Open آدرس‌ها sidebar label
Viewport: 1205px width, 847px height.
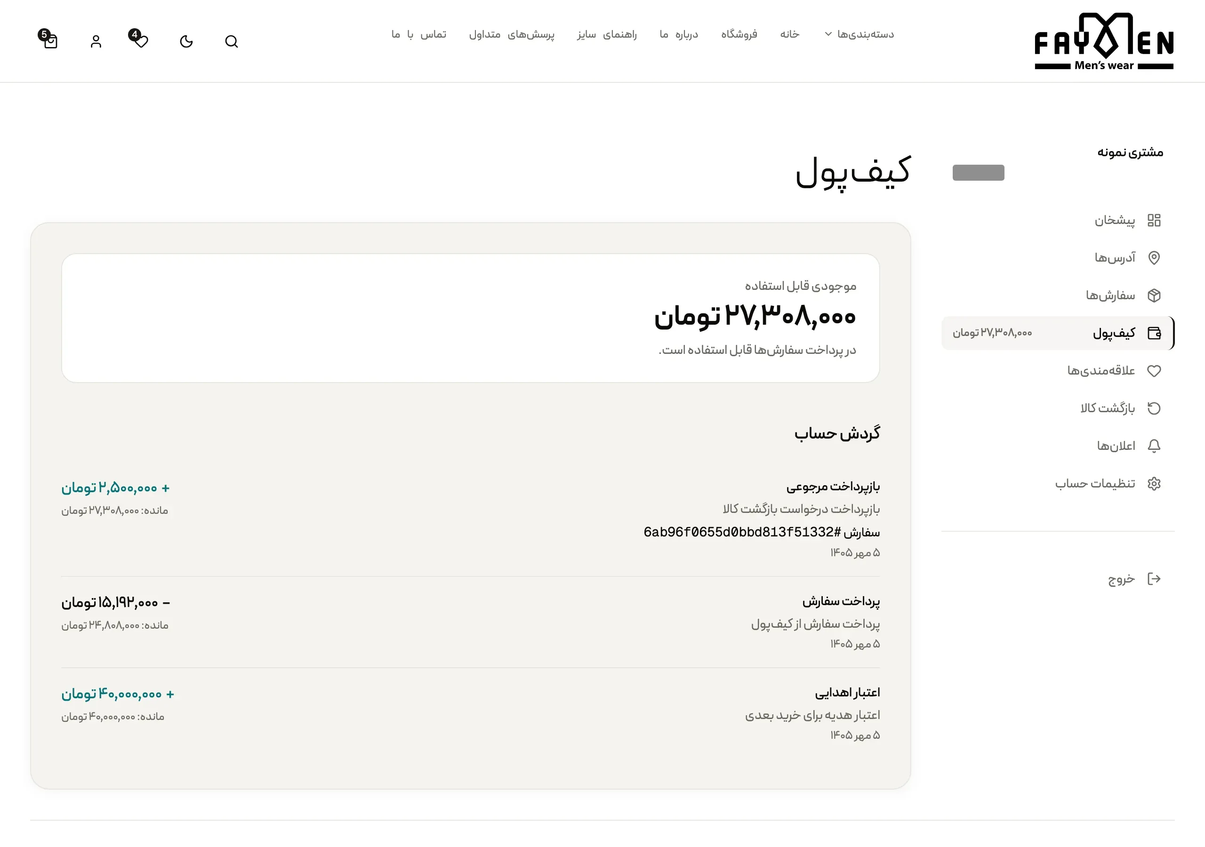pos(1115,258)
